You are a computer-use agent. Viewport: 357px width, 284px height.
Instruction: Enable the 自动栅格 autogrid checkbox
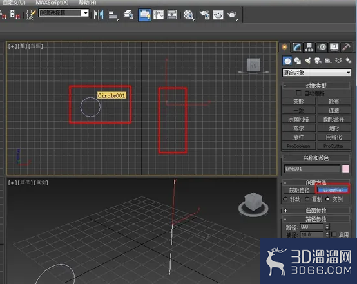(x=298, y=93)
